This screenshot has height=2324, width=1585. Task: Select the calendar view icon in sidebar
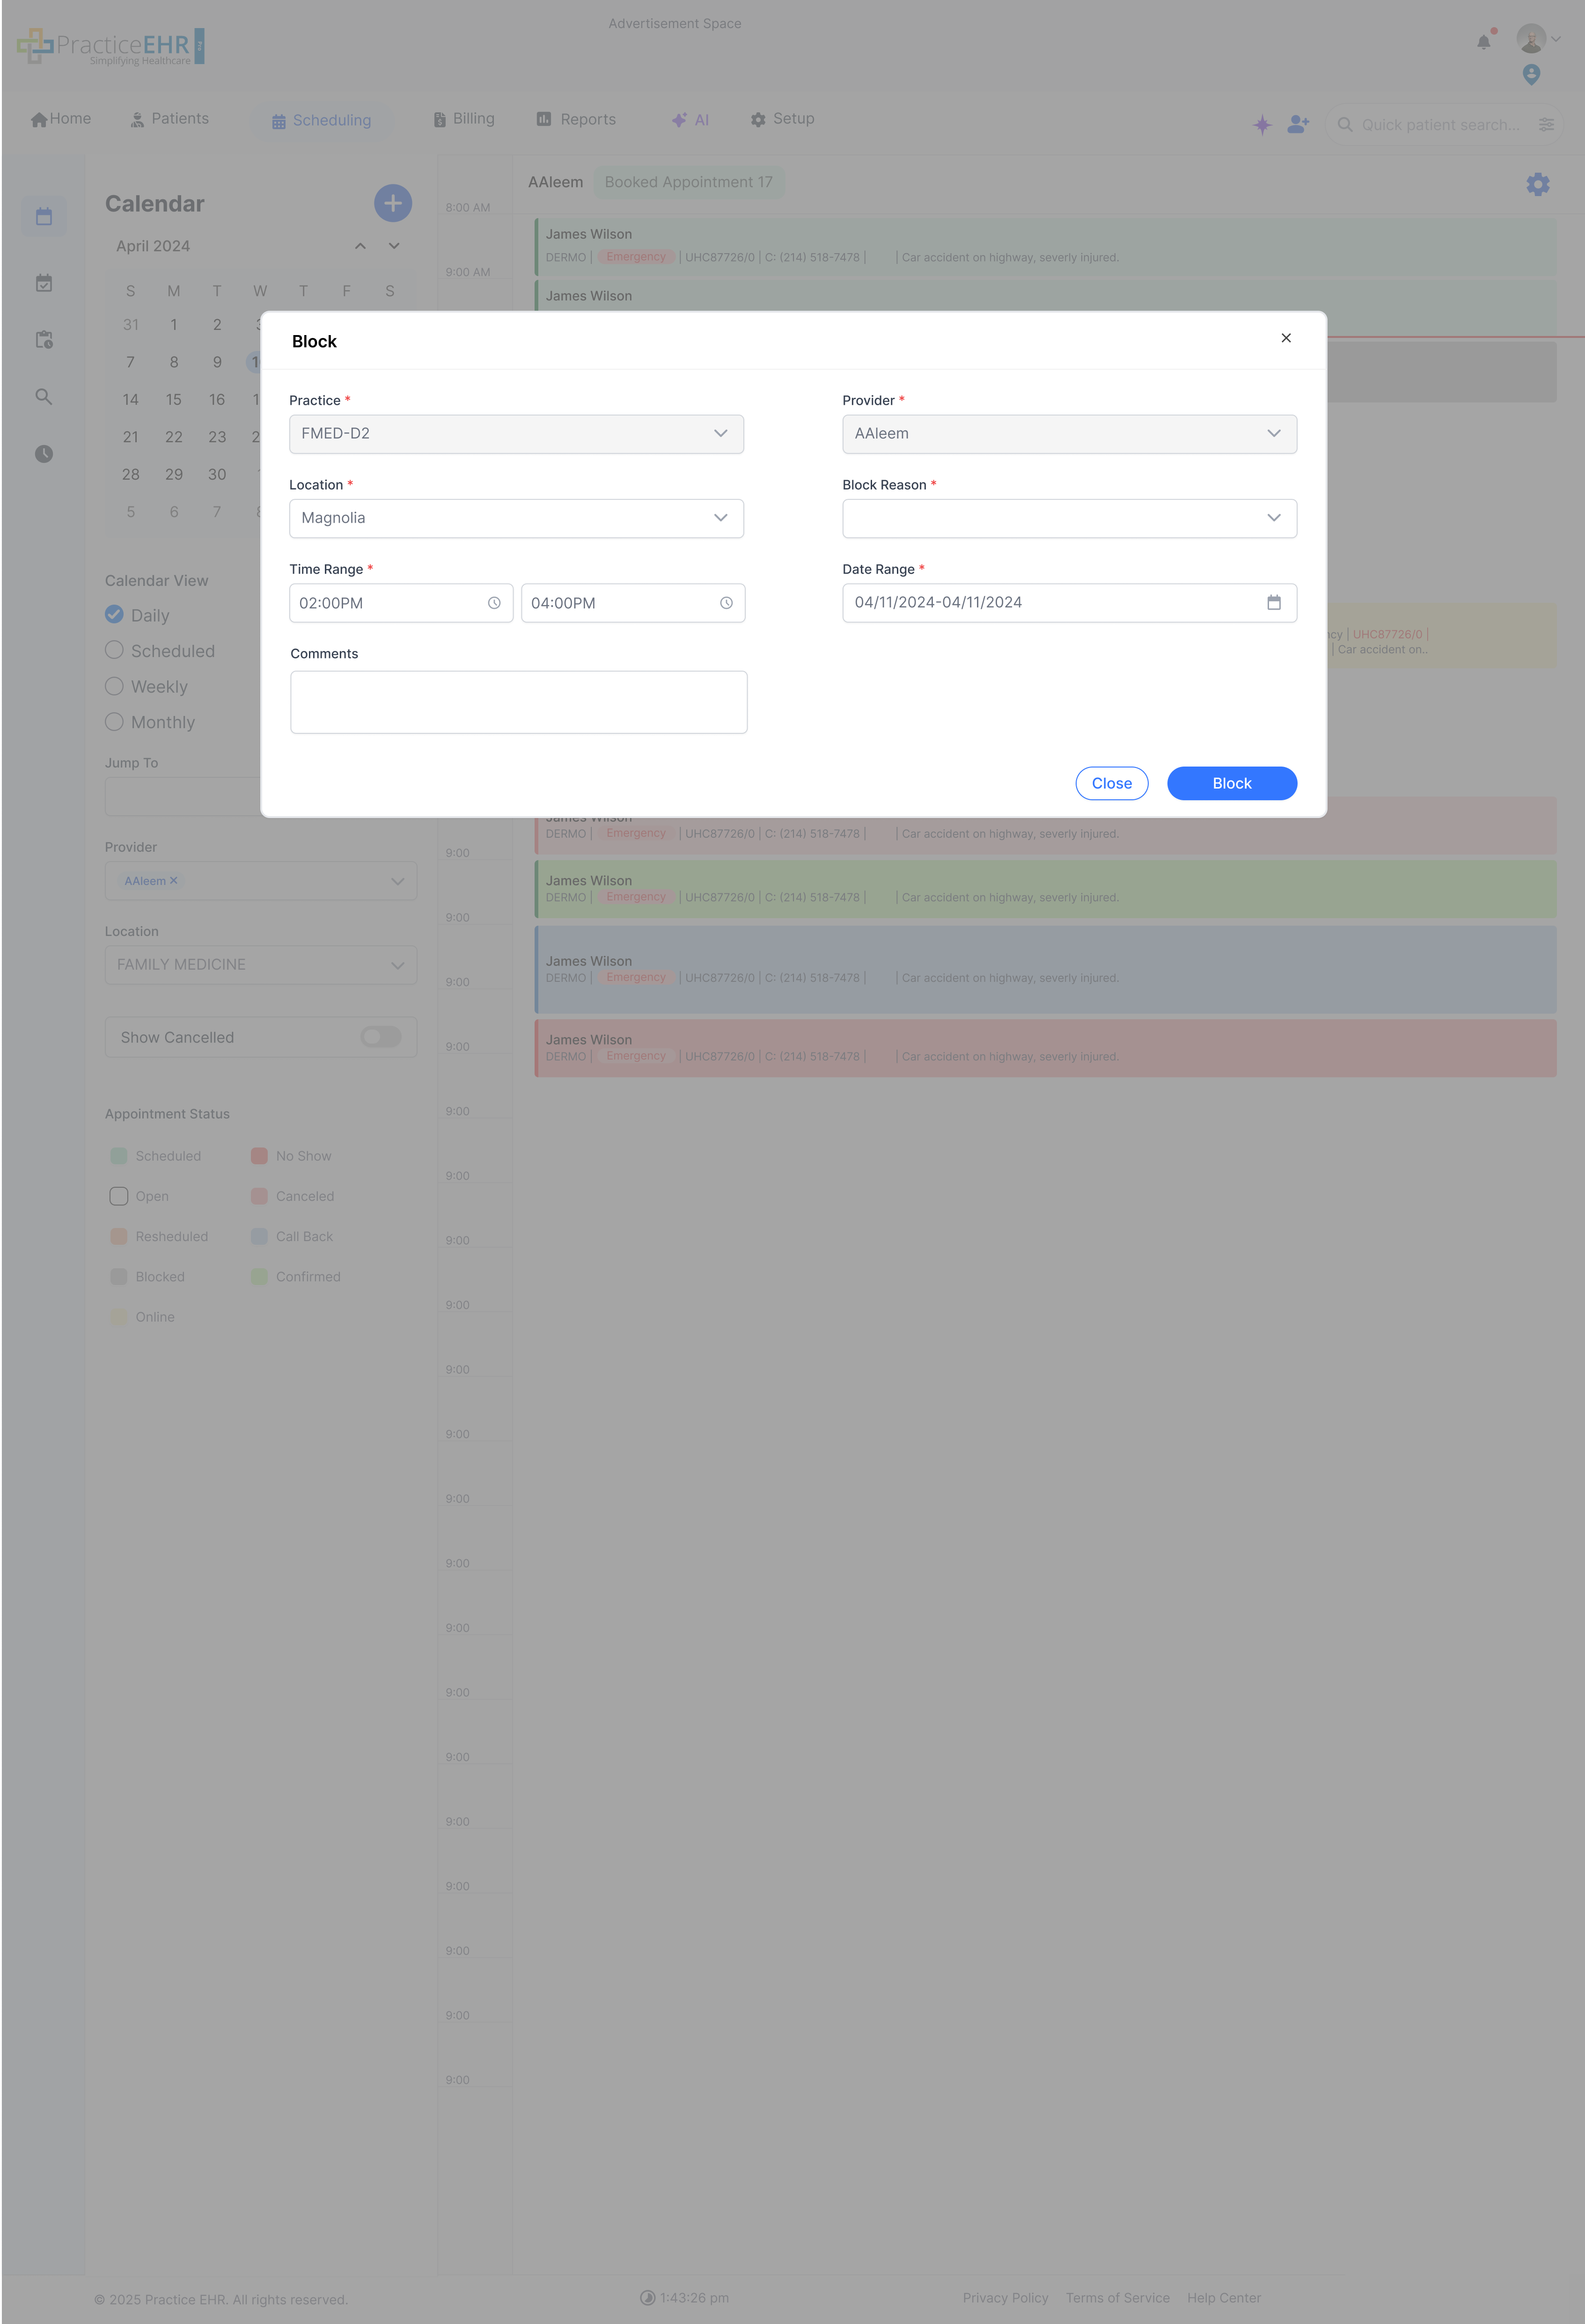44,216
